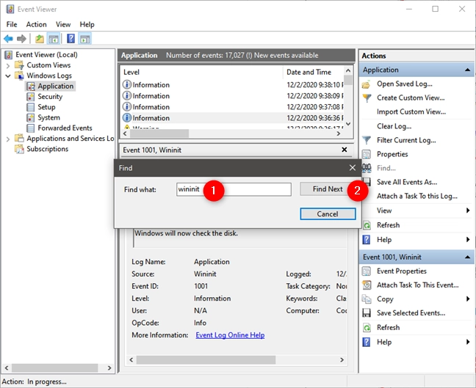This screenshot has width=476, height=388.
Task: Open the Copy submenu arrow in Actions
Action: coord(468,299)
